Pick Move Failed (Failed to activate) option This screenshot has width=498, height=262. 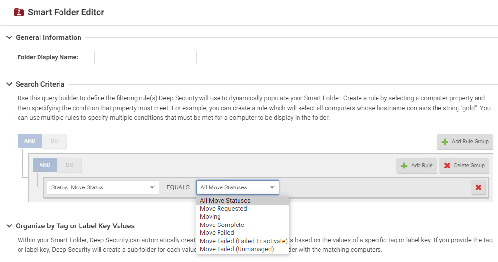pos(243,241)
